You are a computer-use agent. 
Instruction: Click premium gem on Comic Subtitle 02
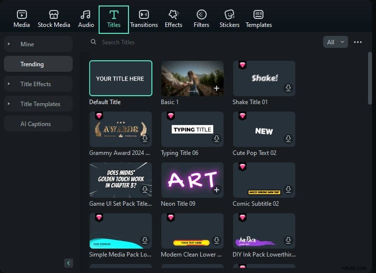pyautogui.click(x=243, y=167)
